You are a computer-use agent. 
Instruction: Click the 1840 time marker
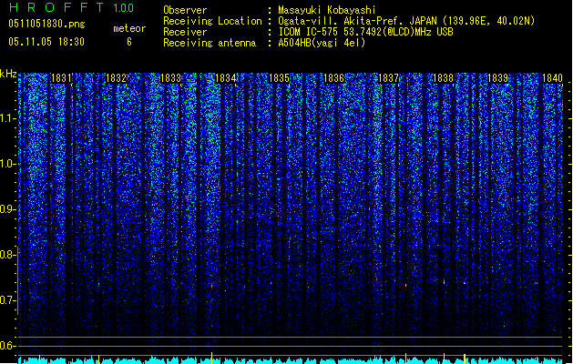tap(552, 77)
